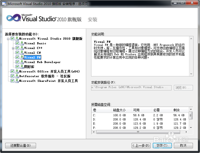This screenshot has width=200, height=153.
Task: Select the C: volume row
Action: pyautogui.click(x=140, y=115)
